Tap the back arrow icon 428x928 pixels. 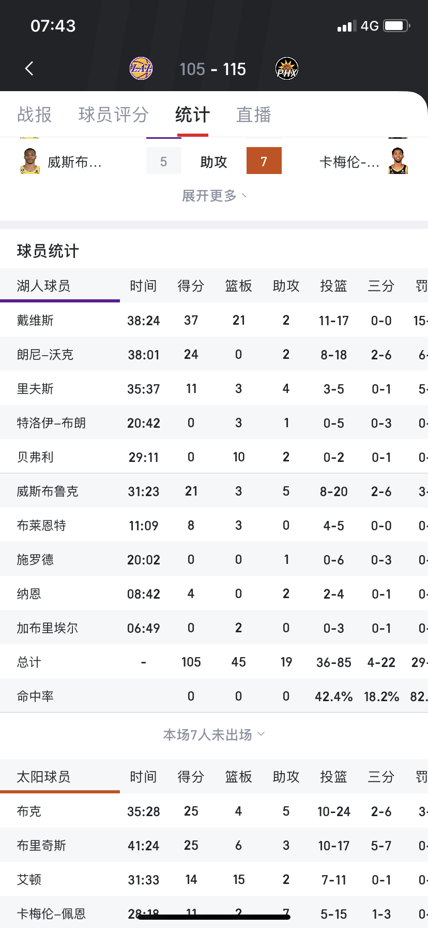(x=29, y=68)
